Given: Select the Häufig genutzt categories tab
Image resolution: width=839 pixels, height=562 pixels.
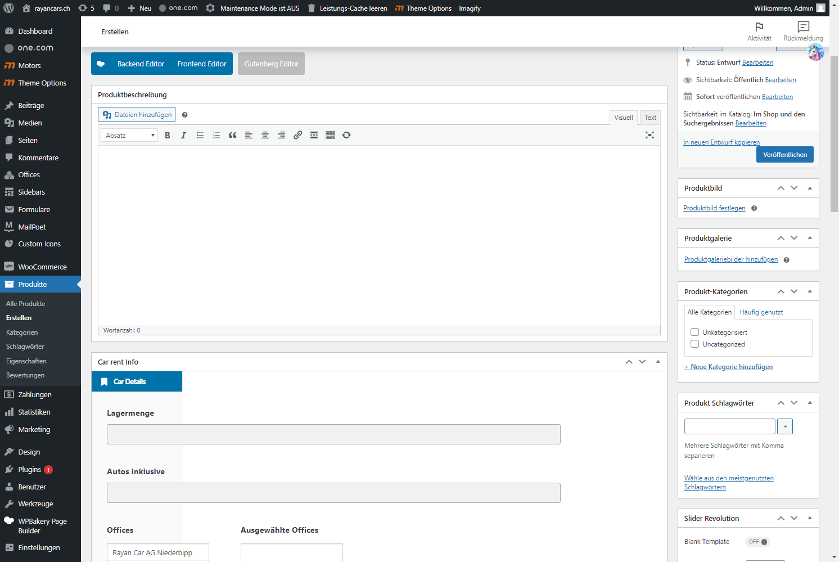Looking at the screenshot, I should (761, 312).
